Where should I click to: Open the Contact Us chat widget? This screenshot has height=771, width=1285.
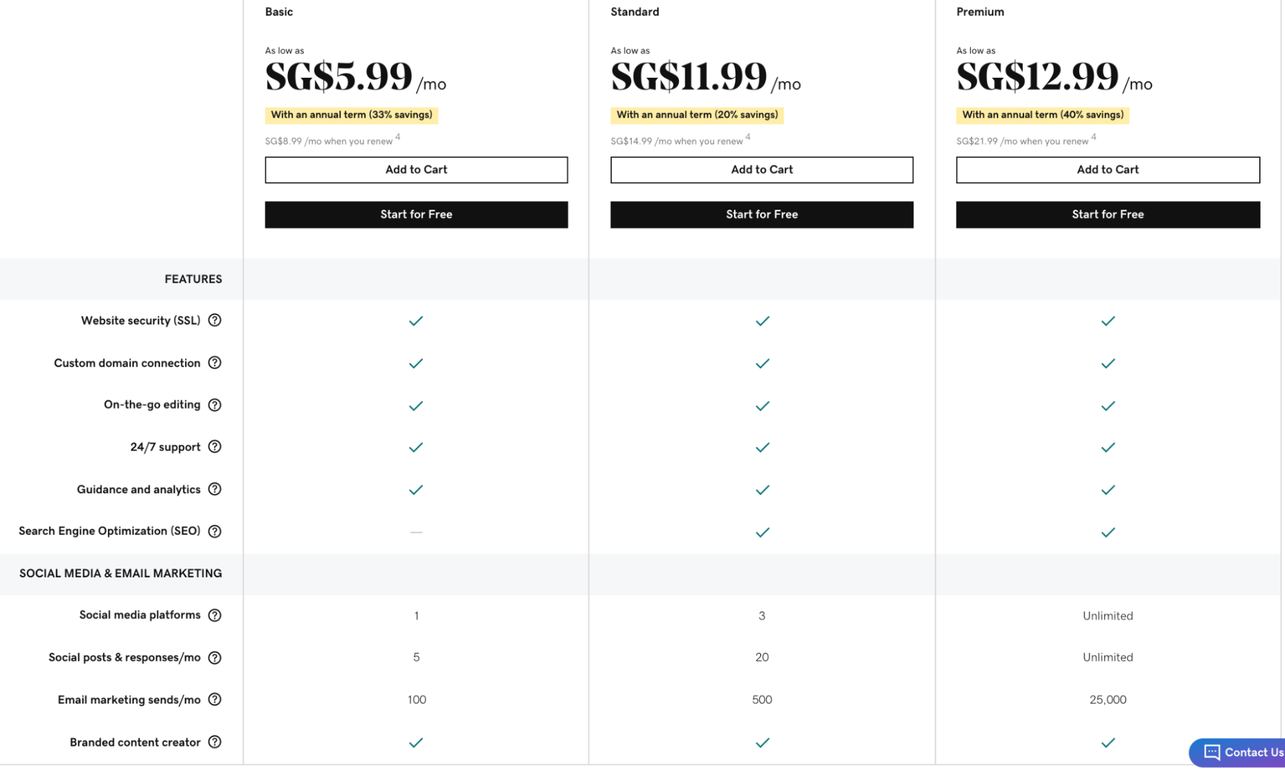[x=1237, y=752]
